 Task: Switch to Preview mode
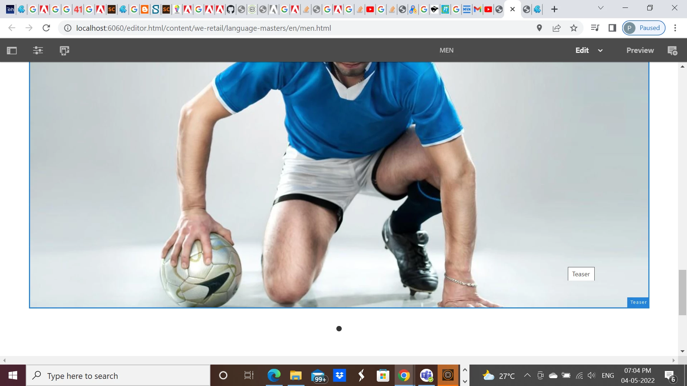tap(640, 50)
